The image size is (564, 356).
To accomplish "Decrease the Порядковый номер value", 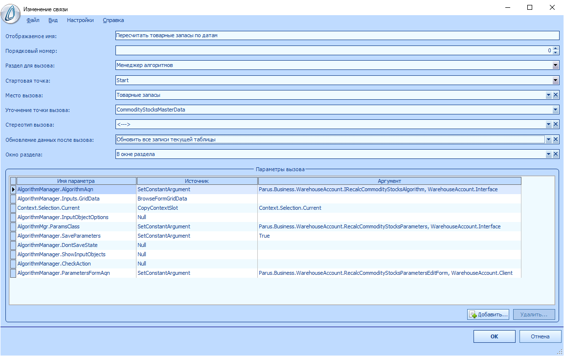I will point(556,52).
